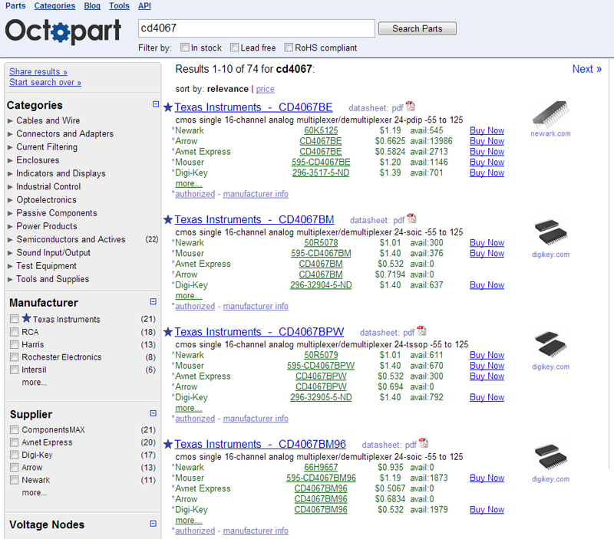Check the Rochester Electronics manufacturer filter
Image resolution: width=614 pixels, height=539 pixels.
pyautogui.click(x=15, y=357)
